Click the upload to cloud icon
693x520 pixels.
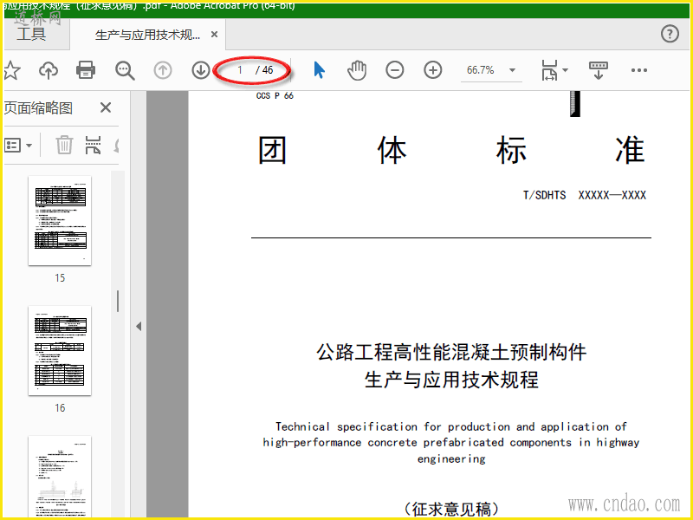49,70
